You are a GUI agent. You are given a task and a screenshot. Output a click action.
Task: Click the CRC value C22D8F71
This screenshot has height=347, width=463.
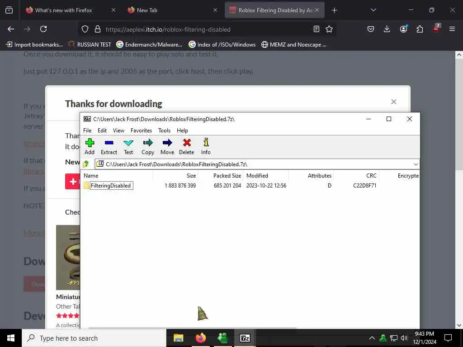[365, 186]
